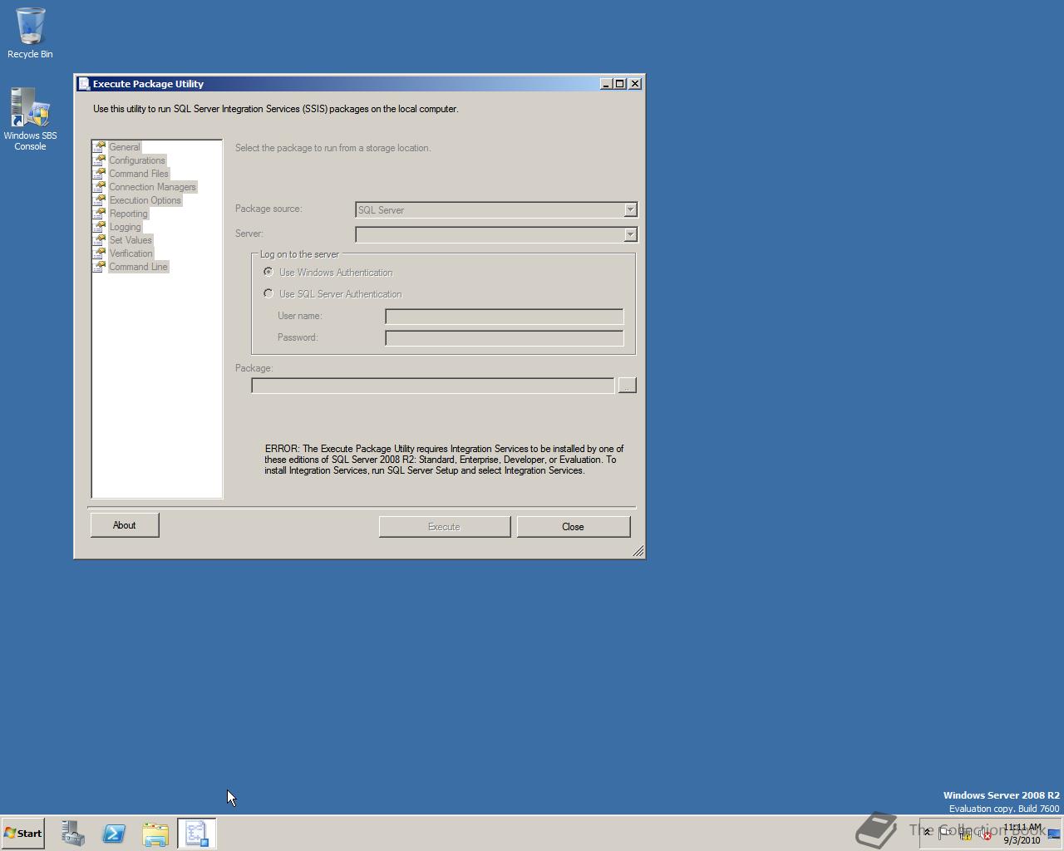Minimize the Execute Package Utility window
This screenshot has height=851, width=1064.
[x=607, y=84]
